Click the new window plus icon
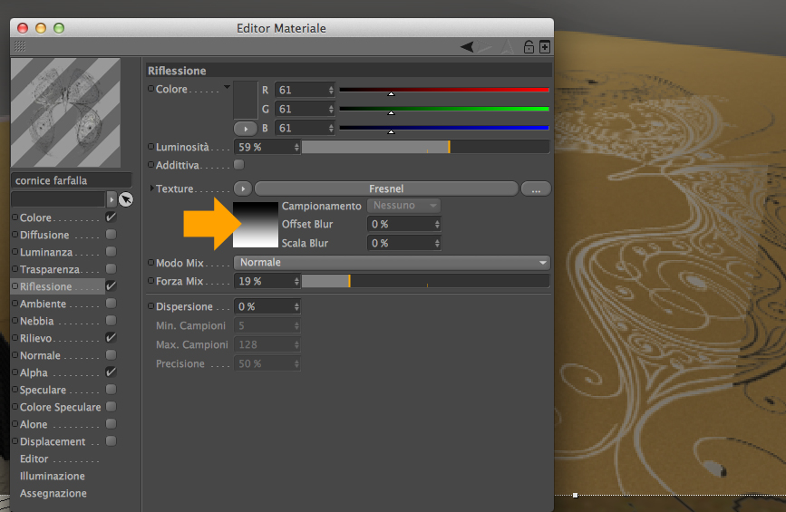The image size is (786, 512). click(544, 47)
